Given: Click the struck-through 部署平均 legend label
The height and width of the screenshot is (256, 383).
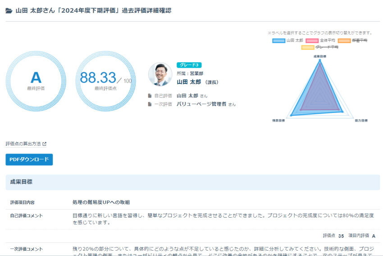Looking at the screenshot, I should pos(360,40).
